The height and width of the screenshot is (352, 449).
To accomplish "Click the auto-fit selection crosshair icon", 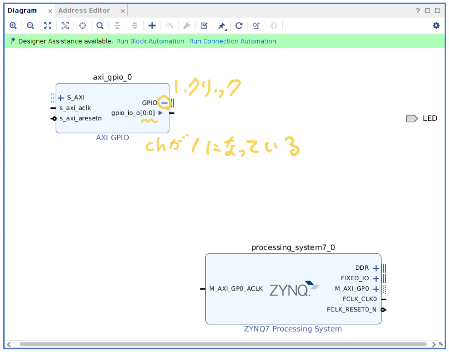I will [82, 25].
